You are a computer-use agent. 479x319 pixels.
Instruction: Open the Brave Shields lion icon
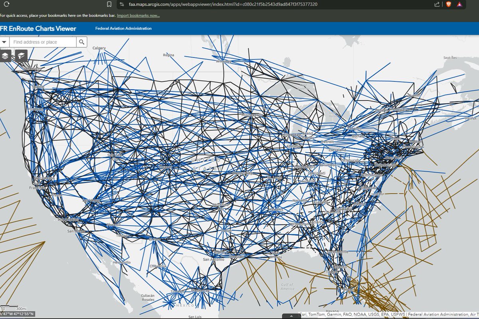(x=448, y=4)
